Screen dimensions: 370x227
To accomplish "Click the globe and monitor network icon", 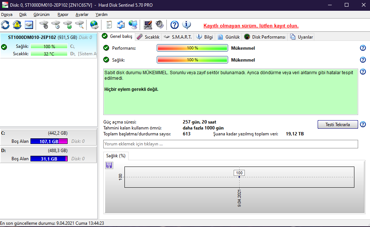I will pyautogui.click(x=133, y=25).
